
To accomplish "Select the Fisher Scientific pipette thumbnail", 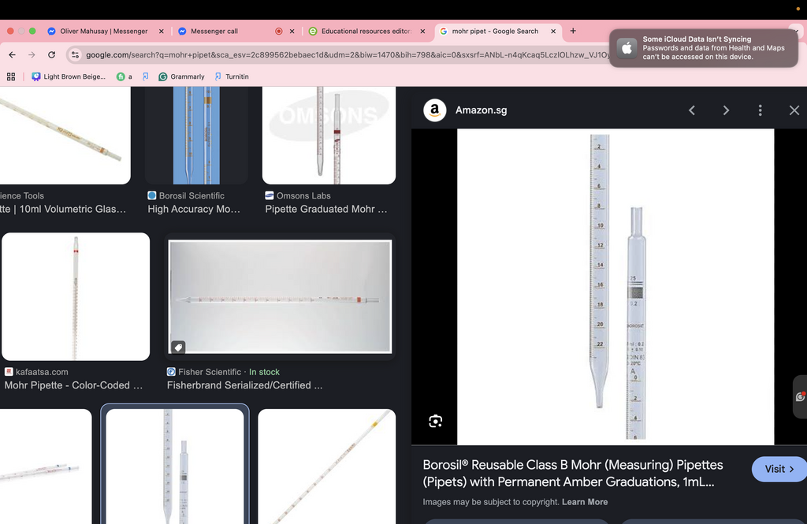I will tap(280, 296).
